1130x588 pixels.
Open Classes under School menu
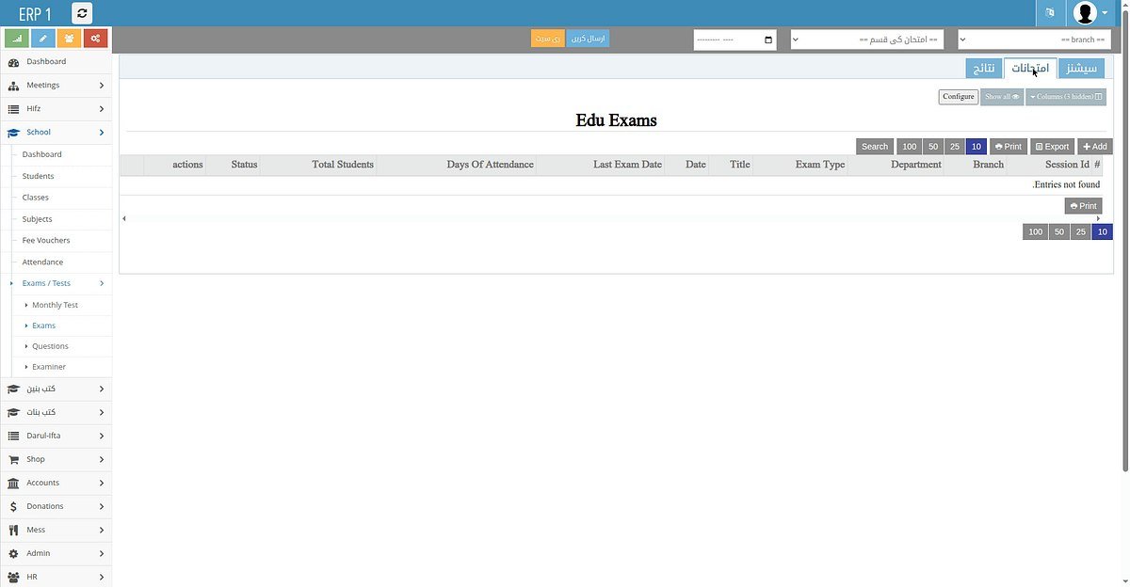pyautogui.click(x=36, y=198)
